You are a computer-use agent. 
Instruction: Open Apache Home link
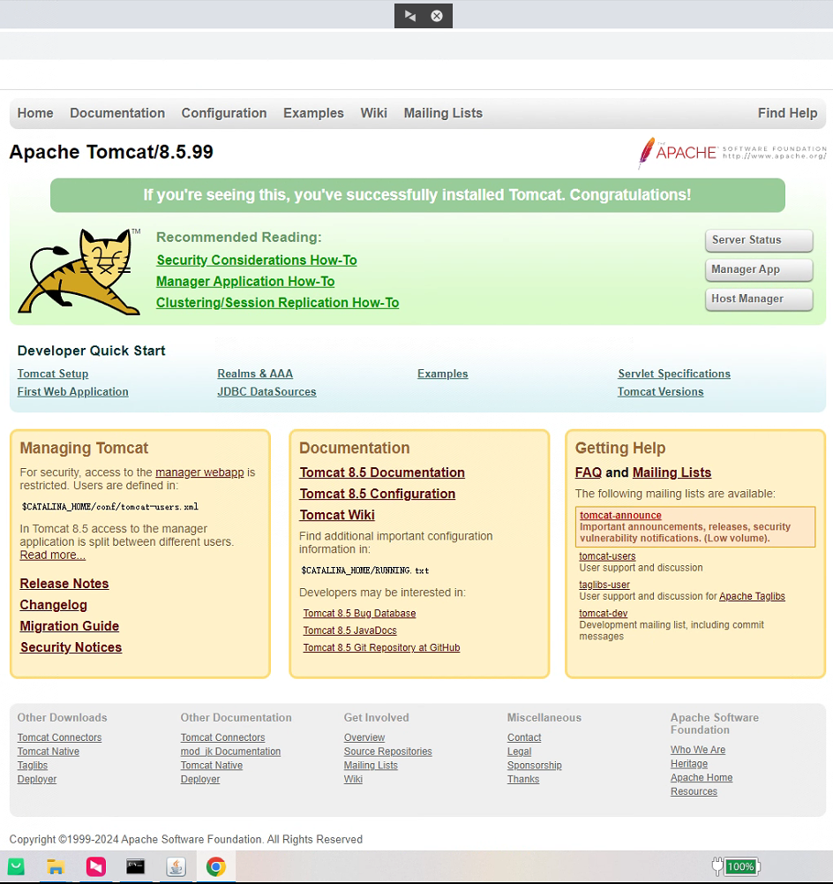pos(702,778)
